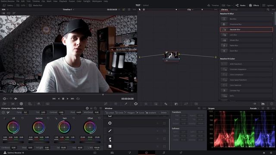Select the Color Space Transform effect

(246, 80)
